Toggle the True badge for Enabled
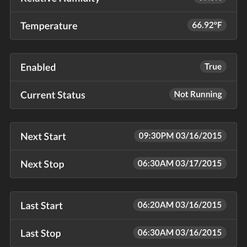Viewport: 247px width, 247px height. pos(213,67)
